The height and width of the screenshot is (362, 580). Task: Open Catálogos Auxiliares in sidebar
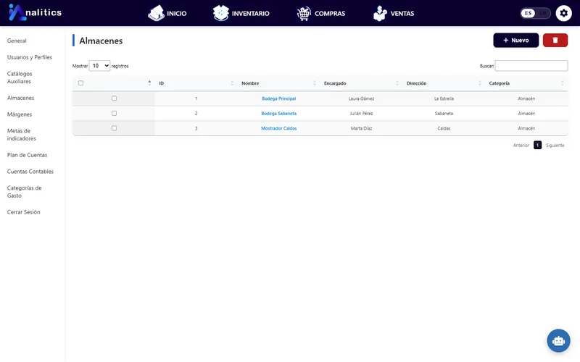pyautogui.click(x=20, y=77)
